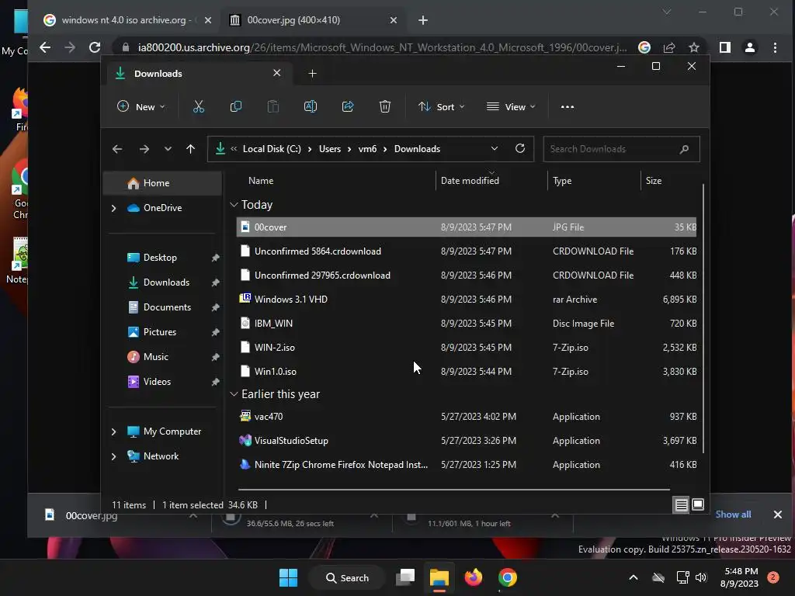The height and width of the screenshot is (596, 795).
Task: Expand the address bar history dropdown
Action: click(495, 148)
